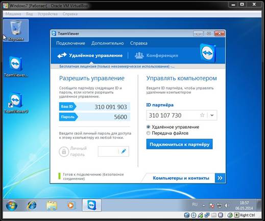Image resolution: width=265 pixels, height=221 pixels.
Task: Switch to the Конференция tab
Action: (156, 56)
